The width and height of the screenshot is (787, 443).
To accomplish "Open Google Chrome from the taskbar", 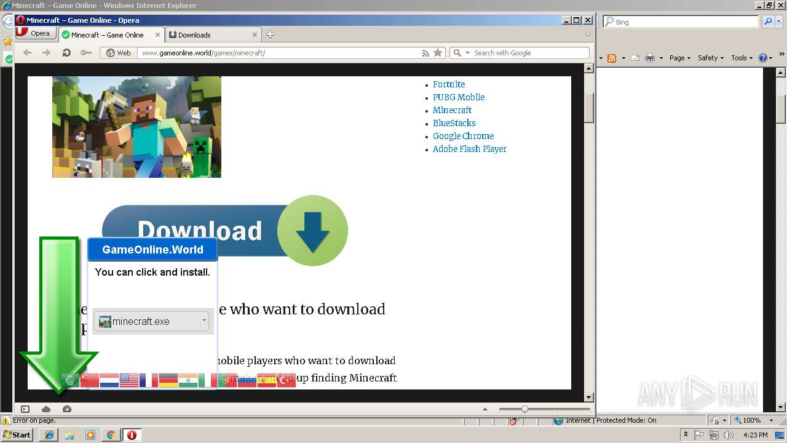I will (x=111, y=435).
